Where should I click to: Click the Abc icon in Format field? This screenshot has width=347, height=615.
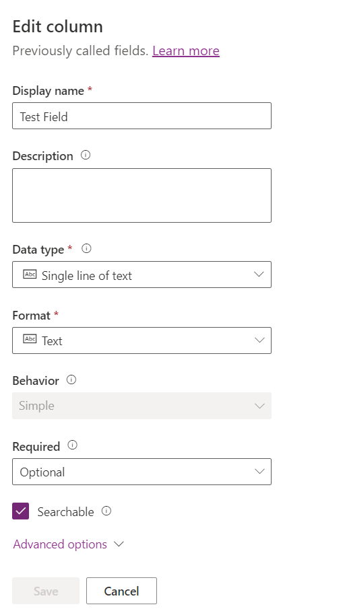tap(30, 339)
